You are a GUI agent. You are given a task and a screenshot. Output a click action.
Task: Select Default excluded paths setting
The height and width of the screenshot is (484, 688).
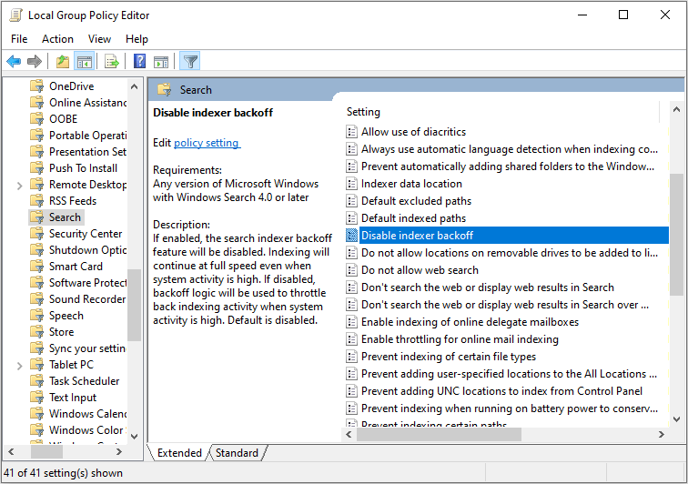(417, 201)
